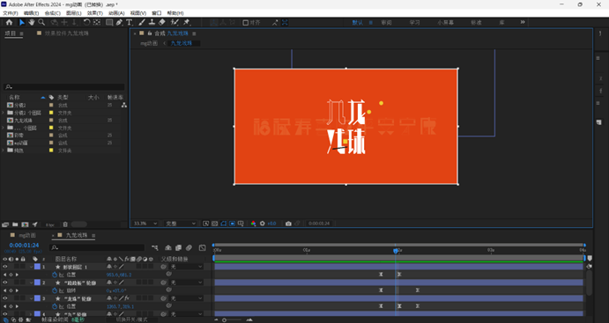This screenshot has height=323, width=609.
Task: Select the Pan Behind anchor point tool
Action: tap(97, 23)
